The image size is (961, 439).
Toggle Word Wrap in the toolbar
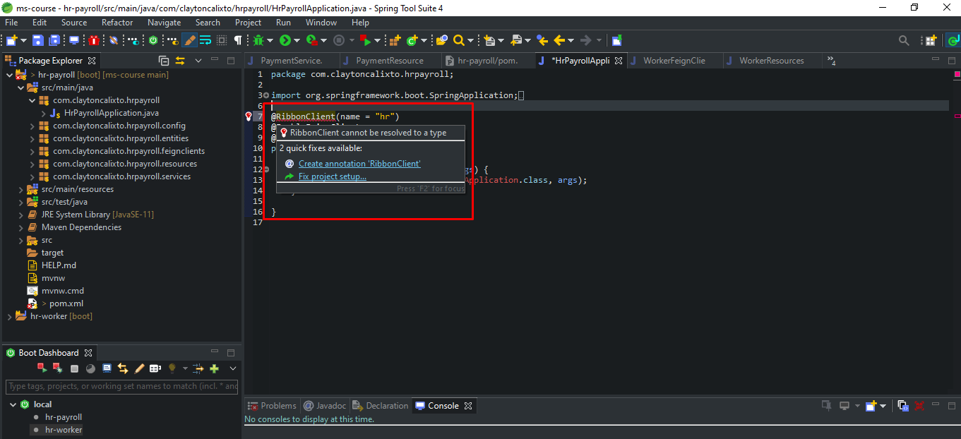click(205, 41)
